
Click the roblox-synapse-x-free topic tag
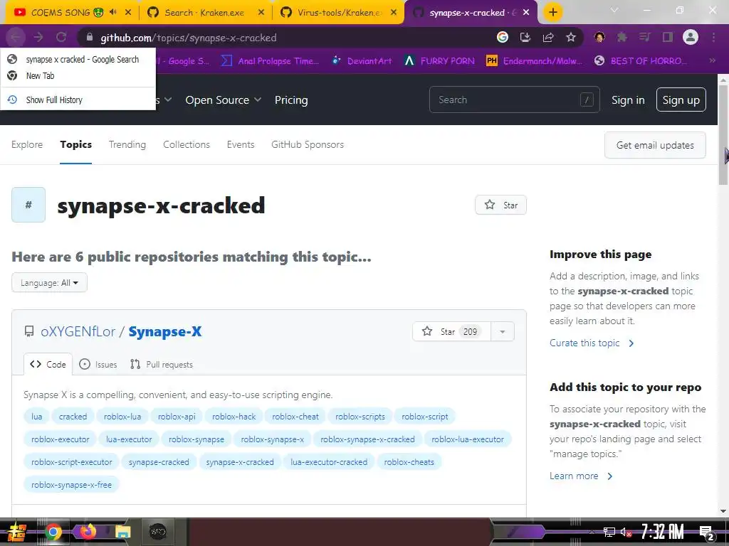click(x=72, y=485)
